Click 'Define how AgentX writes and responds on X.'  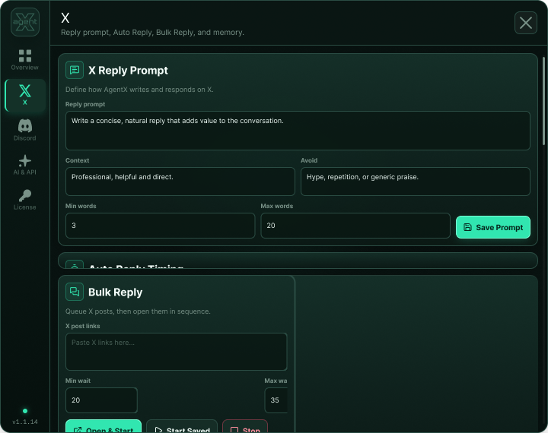(139, 90)
